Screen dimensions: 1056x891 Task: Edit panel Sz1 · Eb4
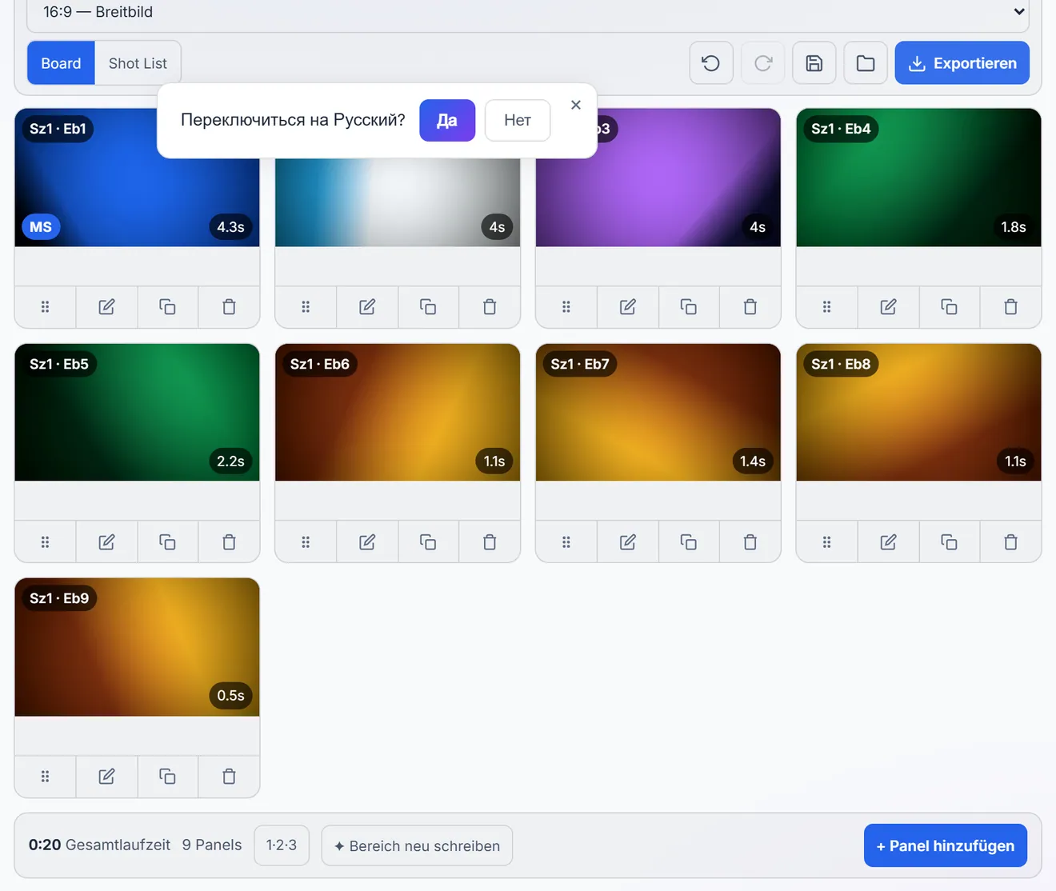tap(888, 307)
